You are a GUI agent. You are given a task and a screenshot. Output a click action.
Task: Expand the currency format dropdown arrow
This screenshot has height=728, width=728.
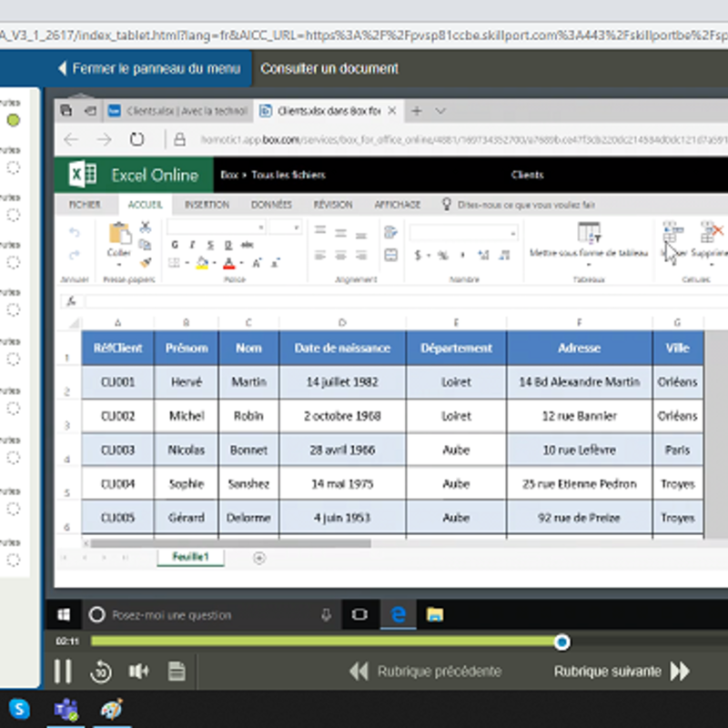[x=429, y=256]
